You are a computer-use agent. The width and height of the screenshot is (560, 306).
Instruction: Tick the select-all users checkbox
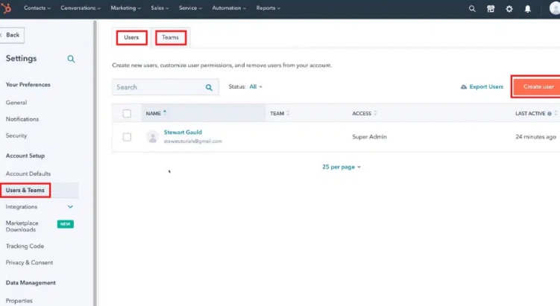coord(127,113)
